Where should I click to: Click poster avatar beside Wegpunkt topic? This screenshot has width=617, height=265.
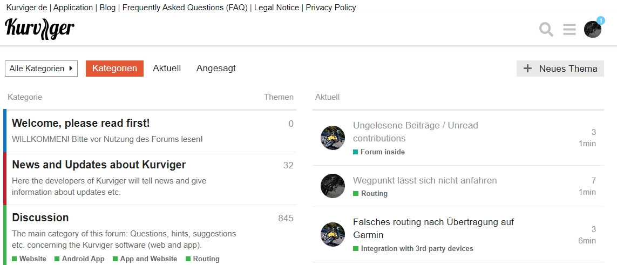(333, 186)
